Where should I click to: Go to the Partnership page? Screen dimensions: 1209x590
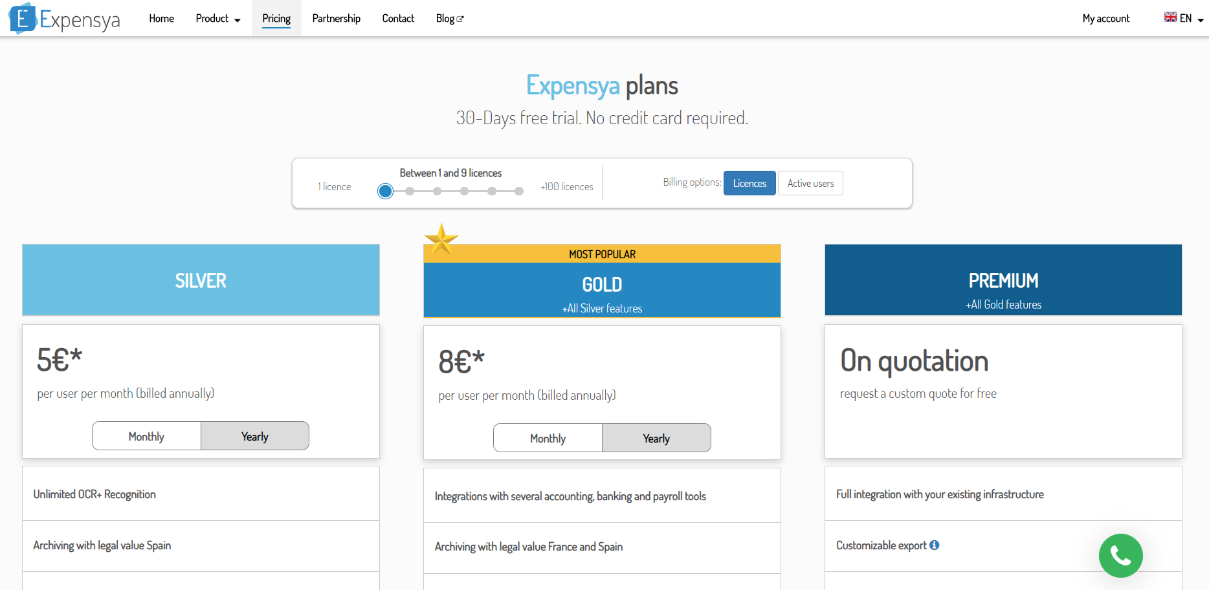click(336, 18)
